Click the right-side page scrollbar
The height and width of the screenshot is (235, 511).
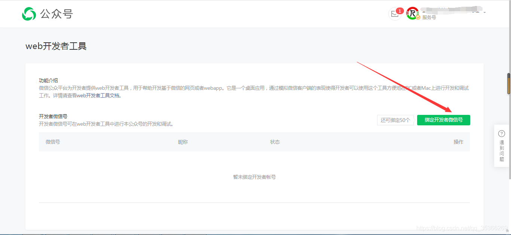tap(508, 84)
